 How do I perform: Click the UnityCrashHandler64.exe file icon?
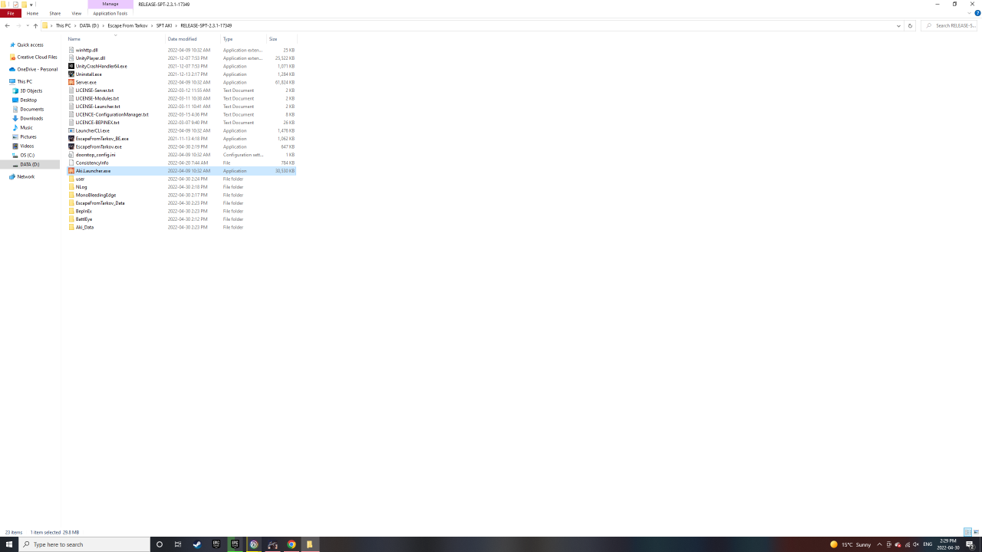click(x=71, y=66)
